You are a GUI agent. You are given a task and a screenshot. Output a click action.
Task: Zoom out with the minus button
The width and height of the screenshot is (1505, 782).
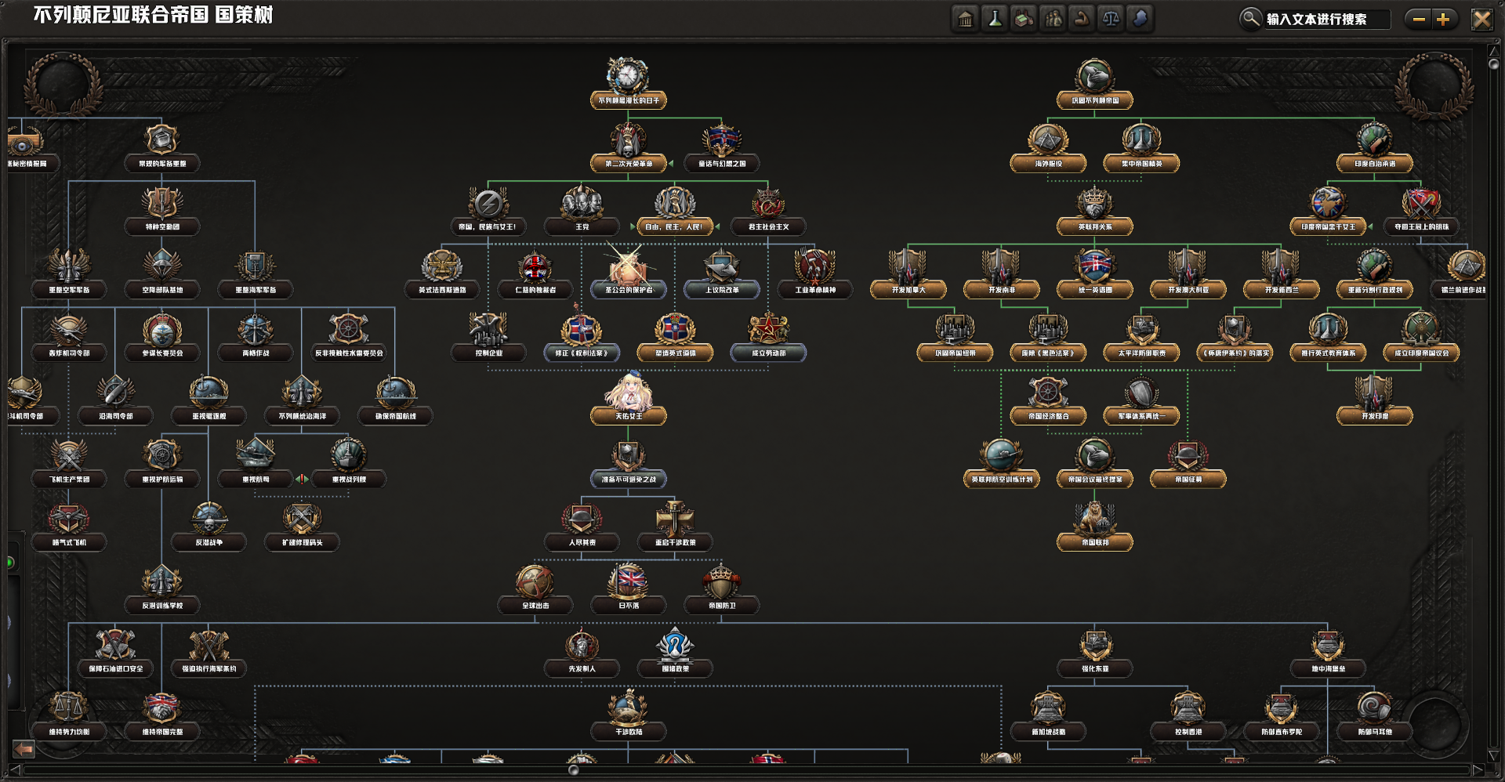point(1419,19)
